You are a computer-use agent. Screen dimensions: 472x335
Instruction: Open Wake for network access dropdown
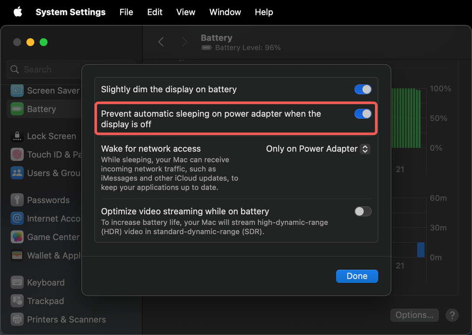318,149
